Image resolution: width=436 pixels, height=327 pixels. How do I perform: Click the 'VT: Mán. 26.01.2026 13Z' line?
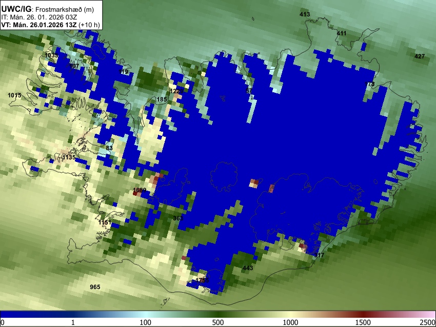(39, 25)
